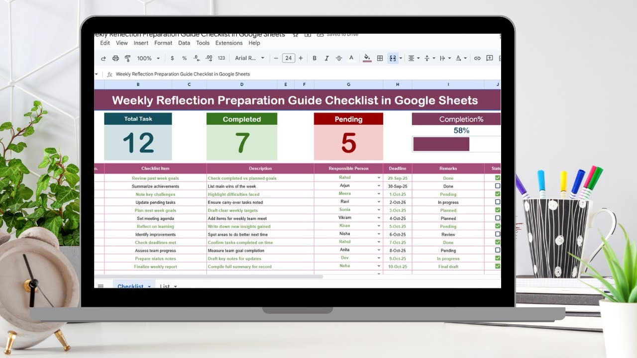Open responsible person dropdown for Rahul, Review past week goals
This screenshot has width=637, height=358.
click(x=379, y=178)
